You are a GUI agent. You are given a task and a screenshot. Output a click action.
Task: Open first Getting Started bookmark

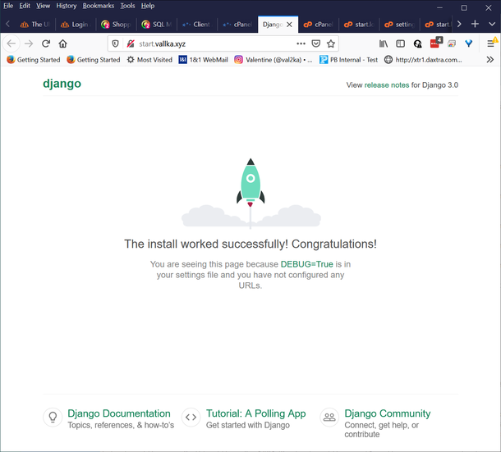[33, 60]
